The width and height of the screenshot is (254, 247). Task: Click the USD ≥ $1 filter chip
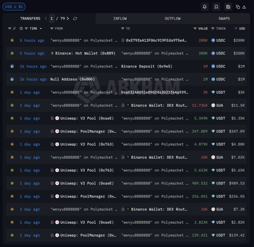(x=14, y=7)
